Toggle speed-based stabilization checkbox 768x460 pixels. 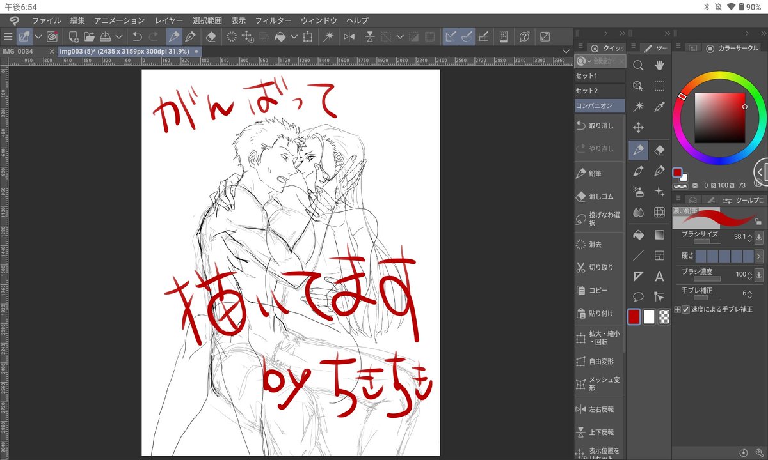point(686,309)
